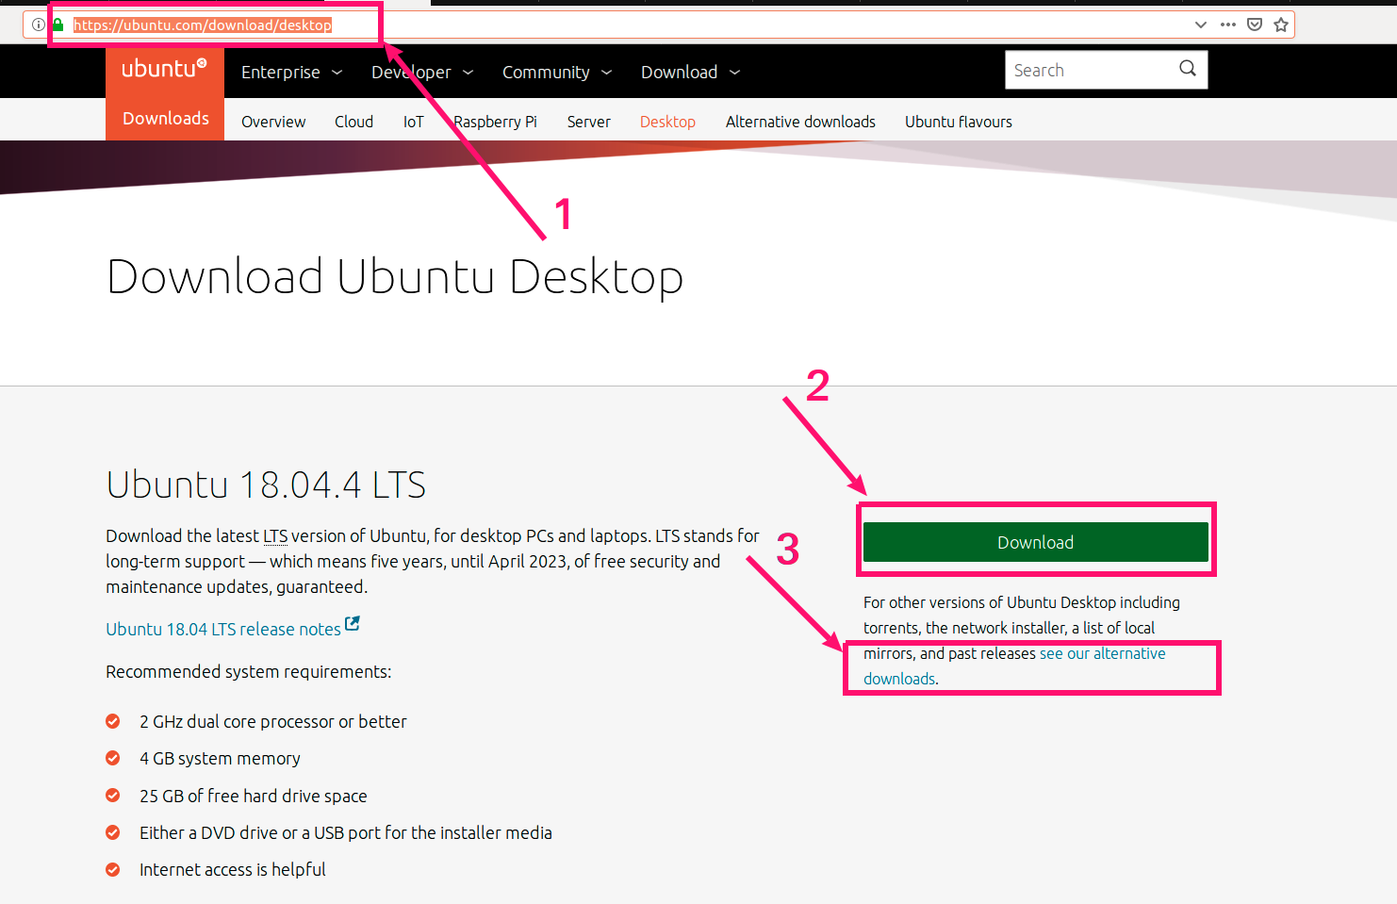Click the '4 GB system memory' requirement
Screen dimensions: 1397x904
tap(220, 759)
